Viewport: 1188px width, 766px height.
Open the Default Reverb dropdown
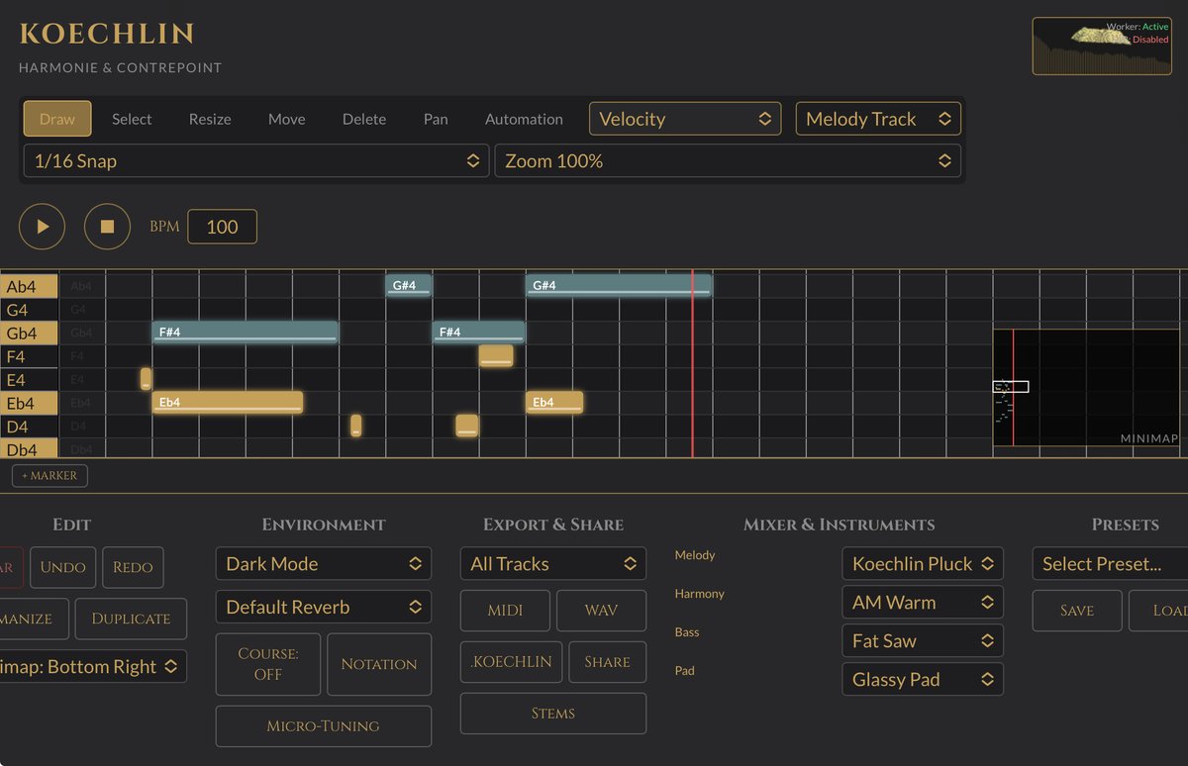pos(324,608)
